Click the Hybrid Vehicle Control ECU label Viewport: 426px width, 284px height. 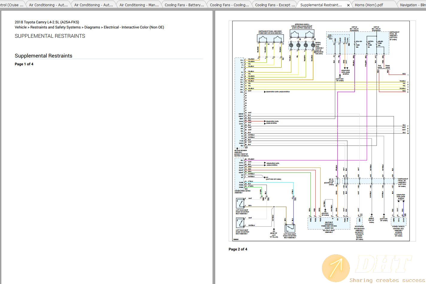(398, 231)
